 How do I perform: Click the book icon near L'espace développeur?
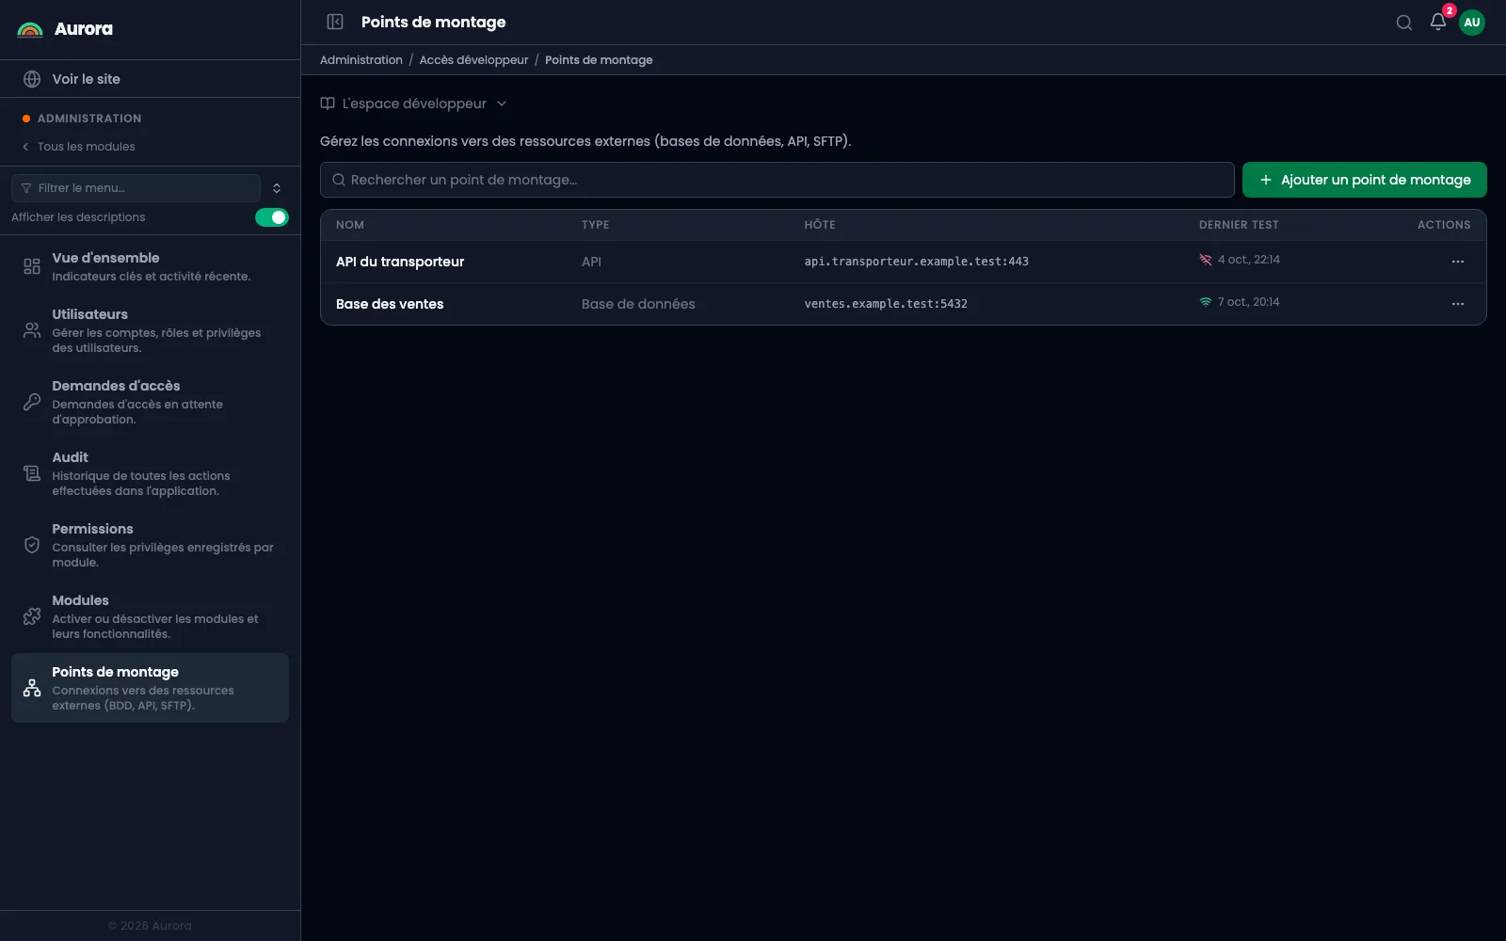point(328,104)
